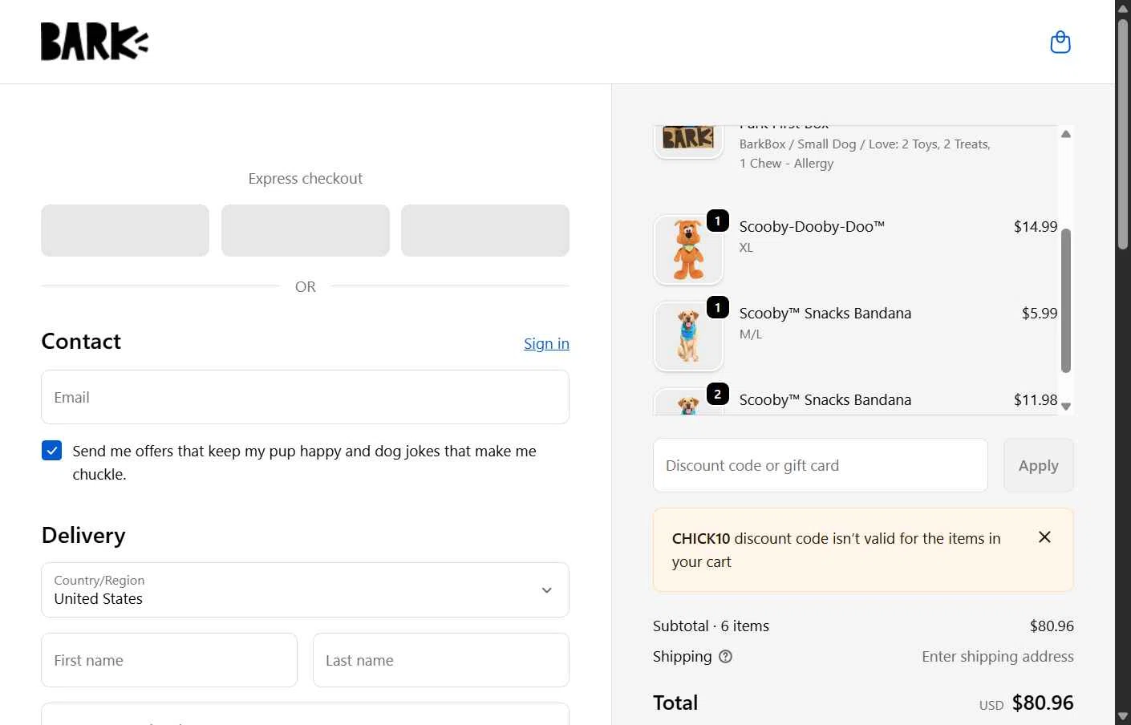
Task: Click the third express checkout button
Action: pos(485,230)
